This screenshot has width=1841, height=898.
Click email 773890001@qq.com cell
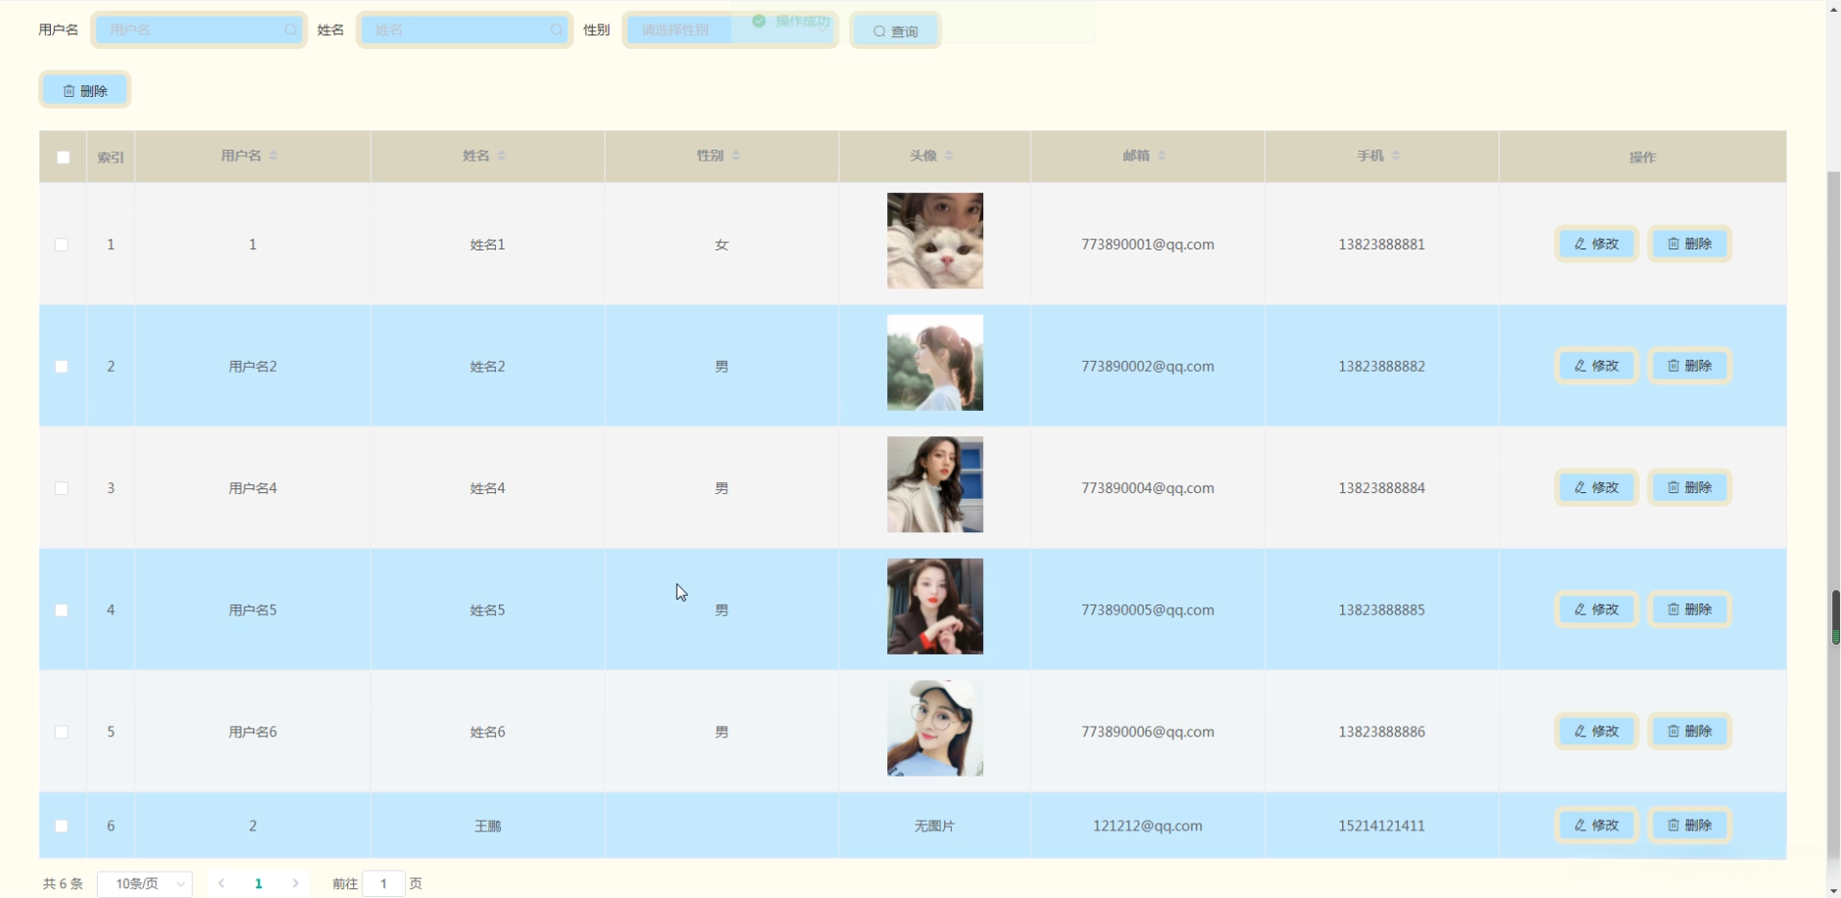[x=1147, y=245]
